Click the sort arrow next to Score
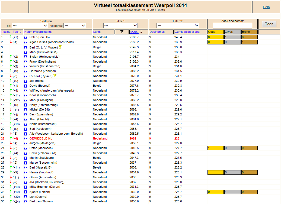281x204 pixels. [141, 32]
